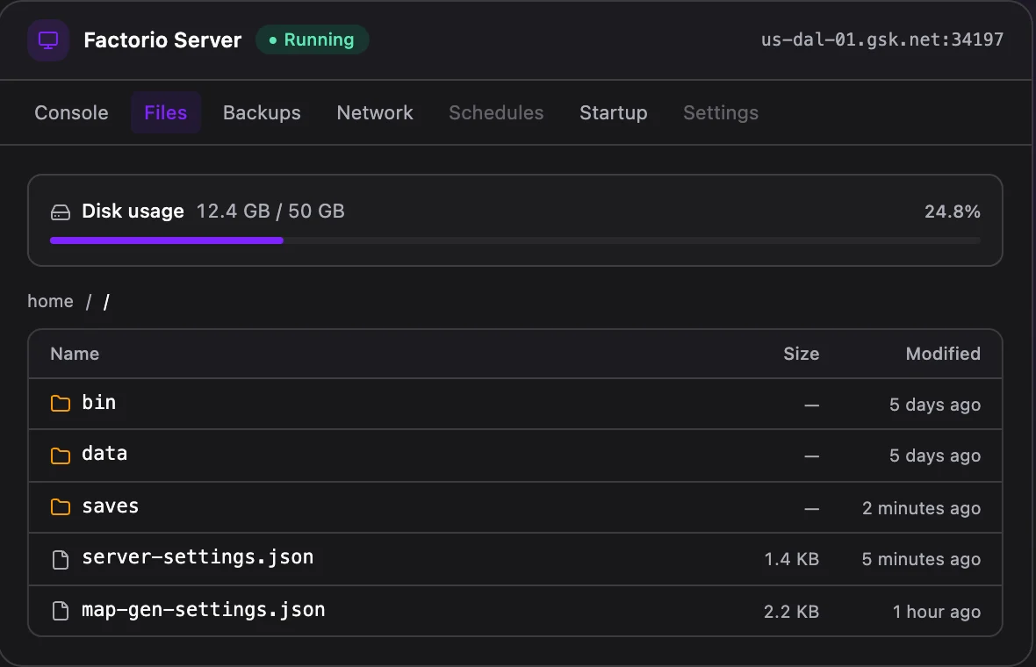Click the saves folder icon
1036x667 pixels.
[x=61, y=506]
